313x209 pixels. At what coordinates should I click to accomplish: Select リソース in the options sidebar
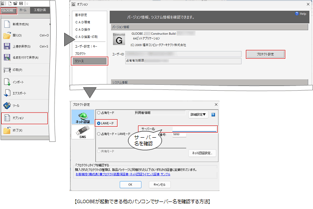coord(89,61)
